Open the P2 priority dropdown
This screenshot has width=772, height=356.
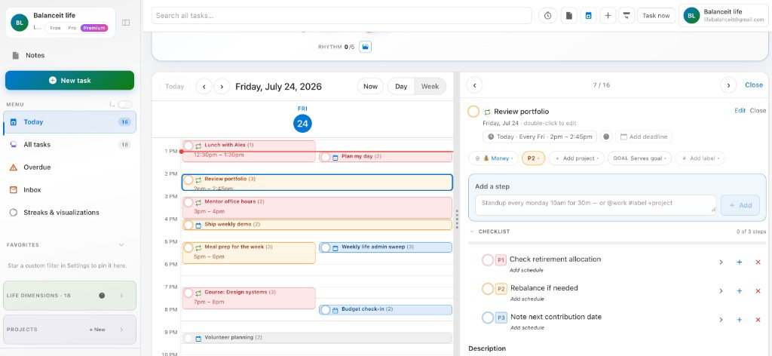coord(533,158)
